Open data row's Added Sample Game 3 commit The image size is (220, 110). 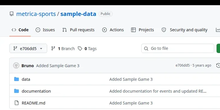point(131,79)
